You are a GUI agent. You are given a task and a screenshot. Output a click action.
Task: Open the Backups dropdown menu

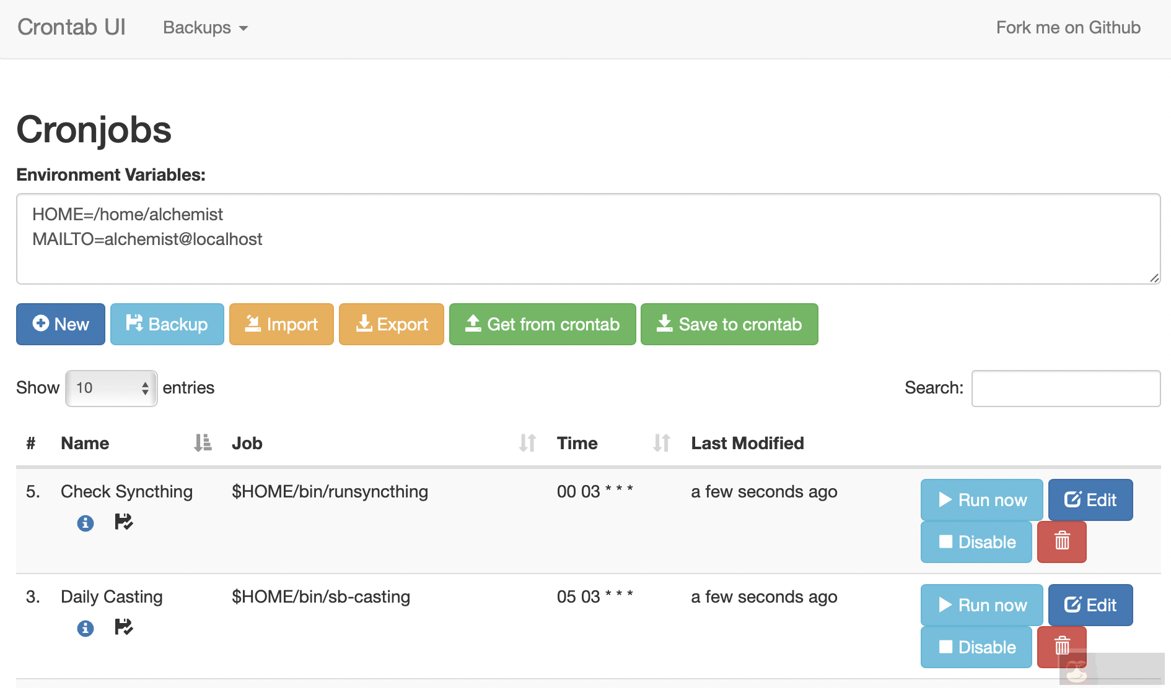(205, 28)
